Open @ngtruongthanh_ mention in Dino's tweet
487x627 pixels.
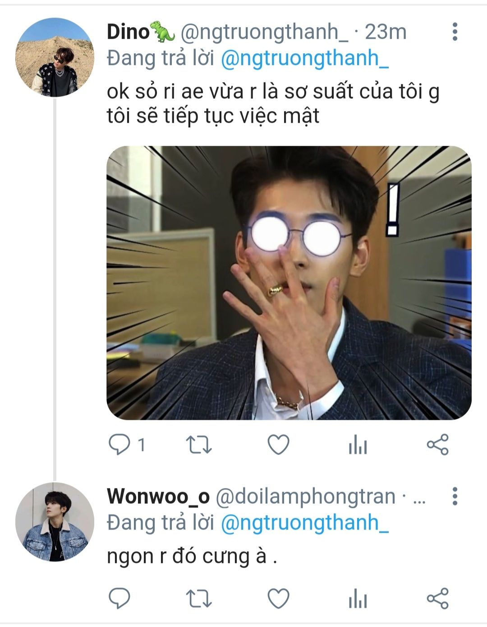click(x=305, y=58)
